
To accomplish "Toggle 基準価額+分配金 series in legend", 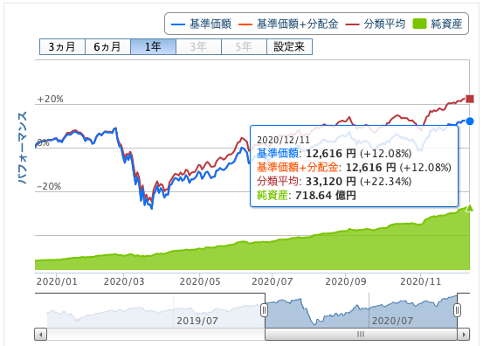I will click(288, 24).
